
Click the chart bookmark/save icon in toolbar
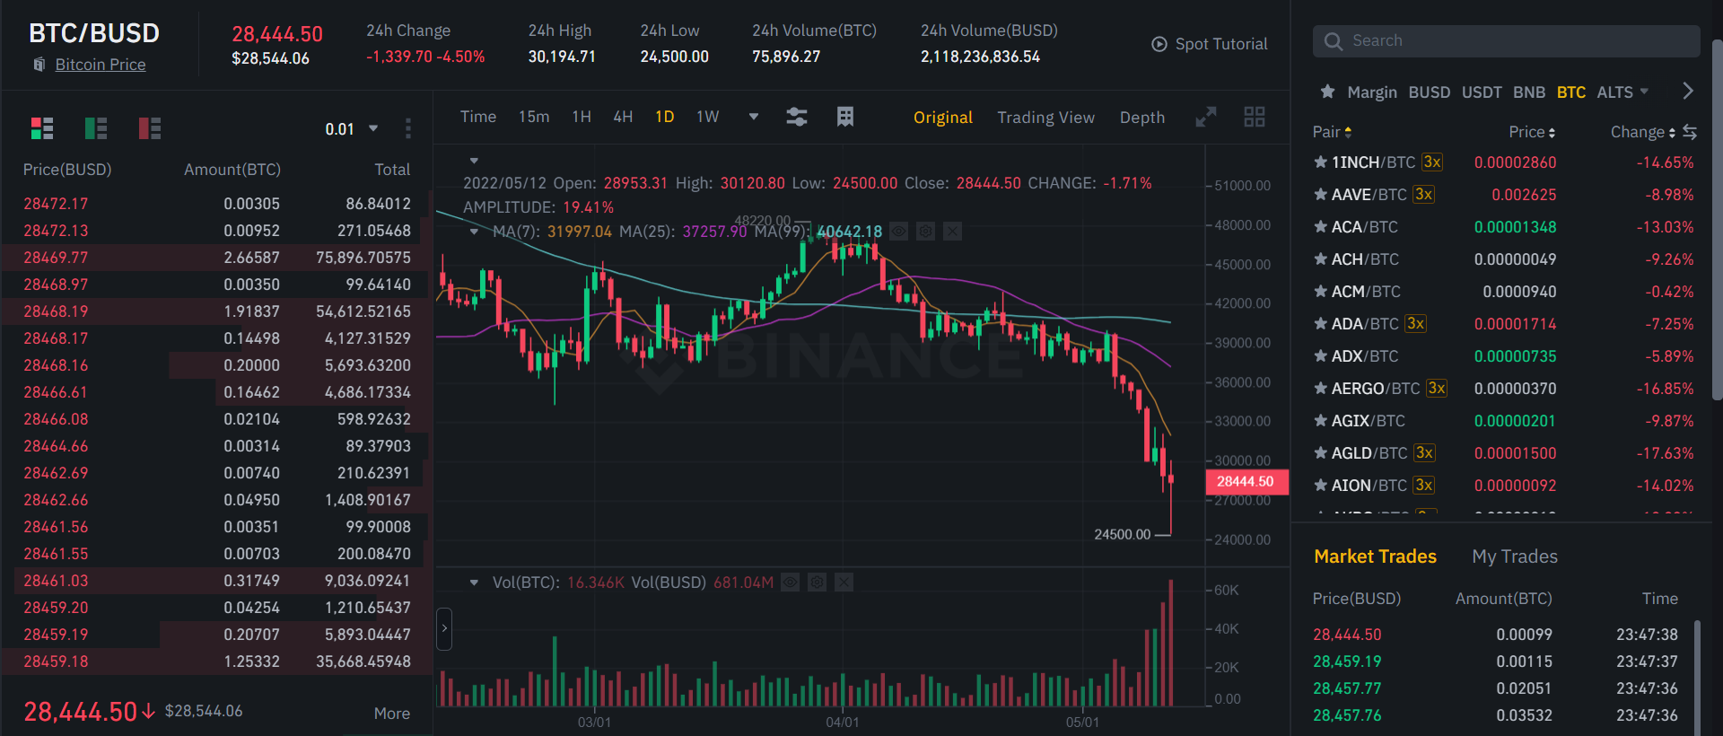845,117
